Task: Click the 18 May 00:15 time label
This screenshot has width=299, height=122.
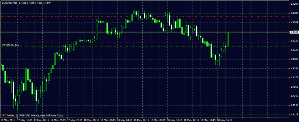Action: click(91, 120)
